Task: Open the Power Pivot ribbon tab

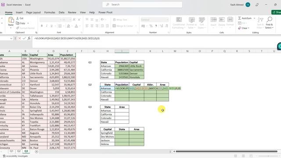Action: click(105, 12)
